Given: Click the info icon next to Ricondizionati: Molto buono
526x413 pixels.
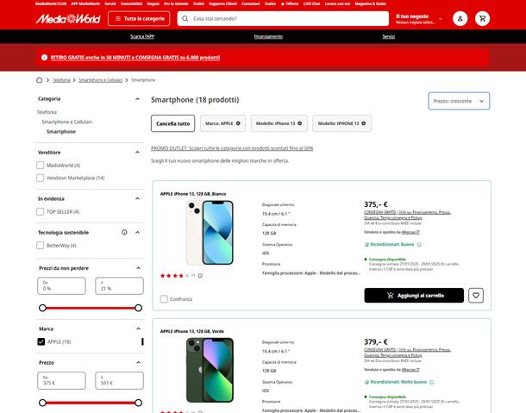Looking at the screenshot, I should tap(432, 382).
